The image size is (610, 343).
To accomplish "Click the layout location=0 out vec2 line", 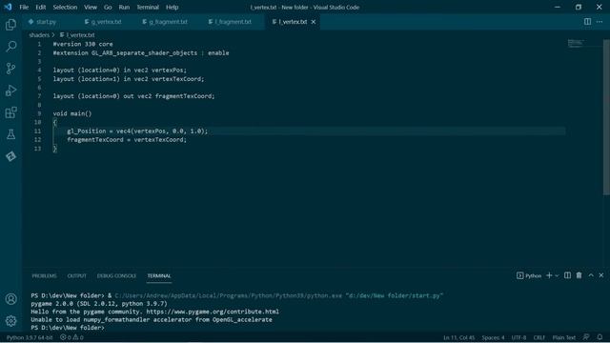I will pos(133,96).
